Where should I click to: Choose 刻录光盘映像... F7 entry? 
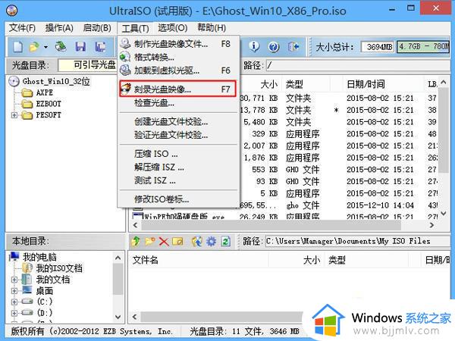pos(177,89)
